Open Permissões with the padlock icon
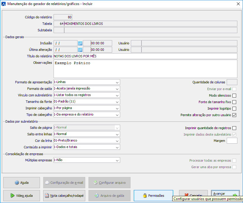The image size is (243, 203). pos(153,195)
